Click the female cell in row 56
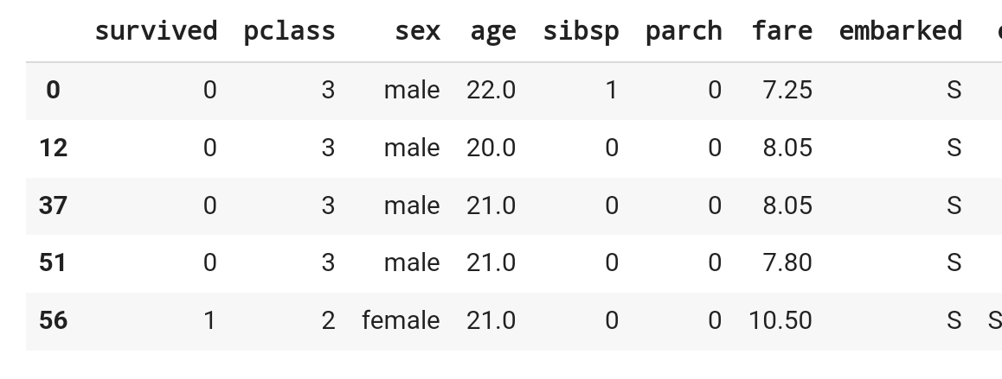The width and height of the screenshot is (1002, 379). 401,320
